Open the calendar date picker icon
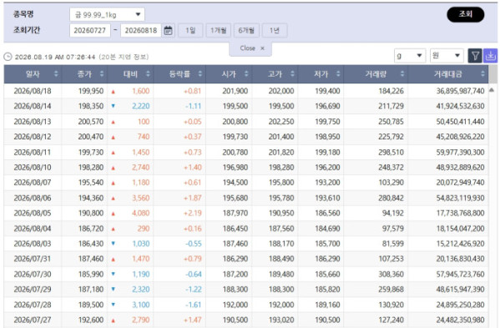The width and height of the screenshot is (500, 328). tap(168, 31)
